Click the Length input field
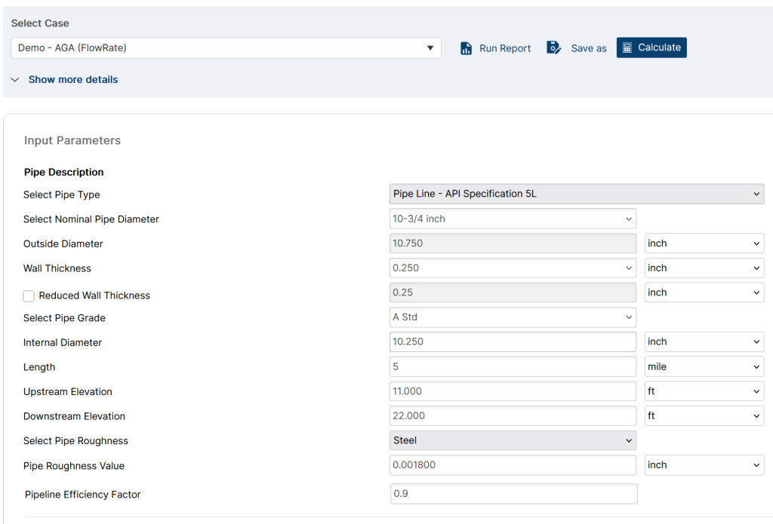Screen dimensions: 773x524 coord(513,366)
